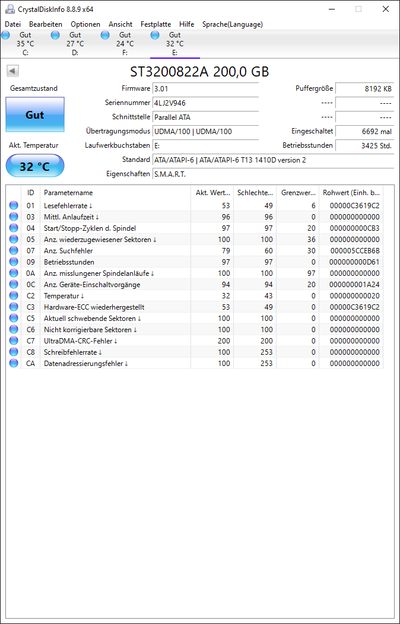The width and height of the screenshot is (400, 624).
Task: Click Grenzwert 97 in Spindelanläufe row
Action: pos(311,273)
